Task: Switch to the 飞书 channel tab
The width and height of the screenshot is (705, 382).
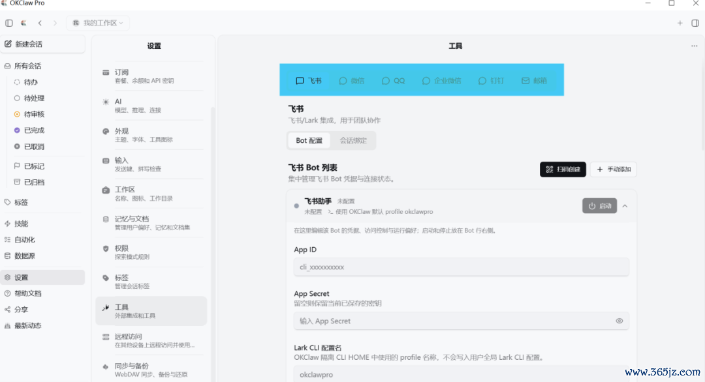Action: [x=308, y=81]
